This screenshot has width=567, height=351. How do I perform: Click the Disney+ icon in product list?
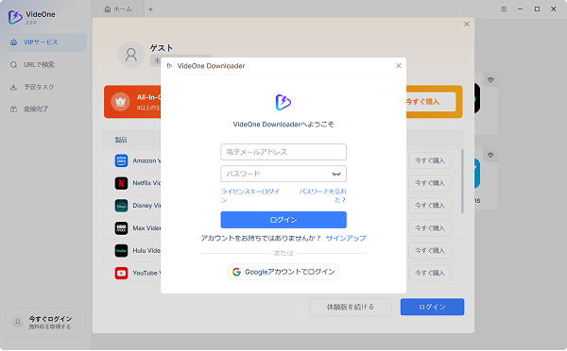point(121,206)
